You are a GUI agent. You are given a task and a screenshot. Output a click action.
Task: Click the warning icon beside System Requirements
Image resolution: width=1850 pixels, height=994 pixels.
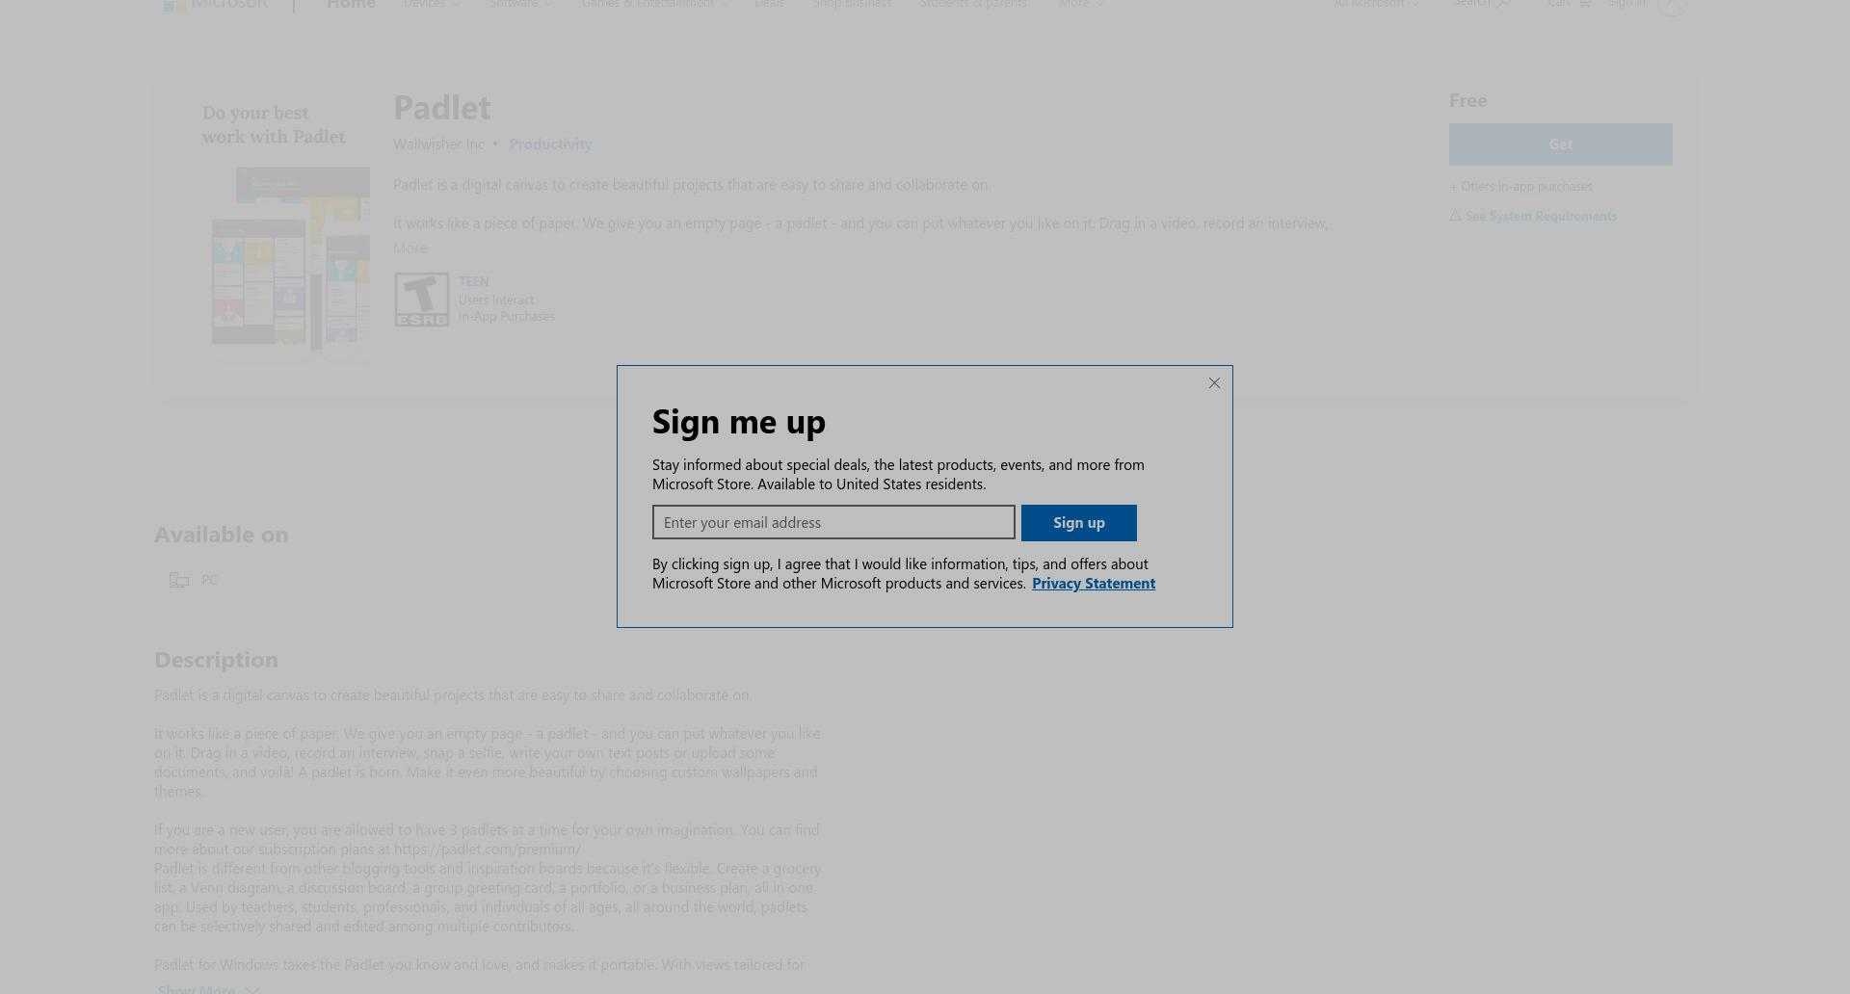[x=1455, y=216]
